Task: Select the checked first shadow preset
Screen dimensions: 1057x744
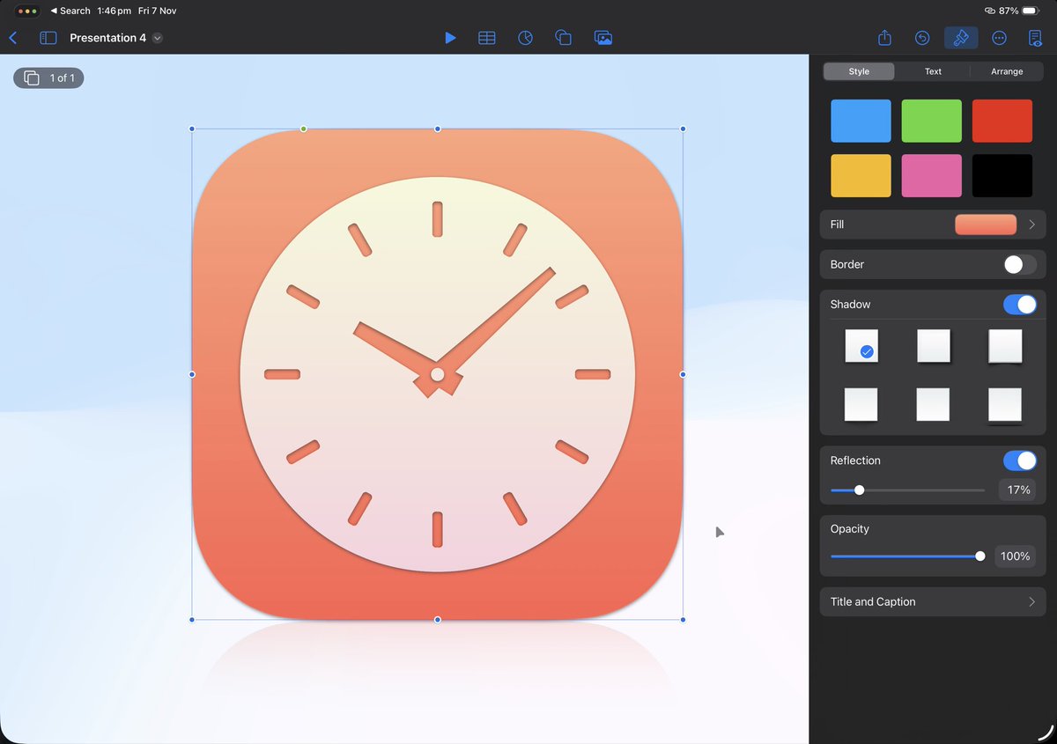Action: coord(861,346)
